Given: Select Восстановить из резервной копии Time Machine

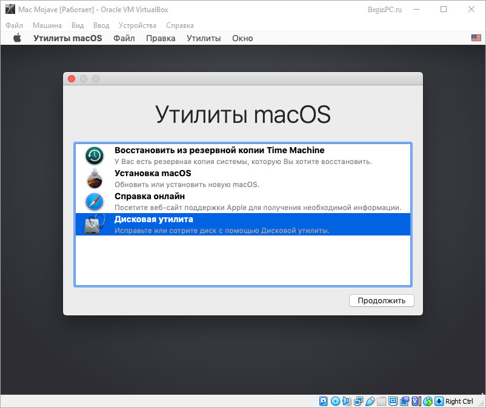Looking at the screenshot, I should tap(243, 156).
